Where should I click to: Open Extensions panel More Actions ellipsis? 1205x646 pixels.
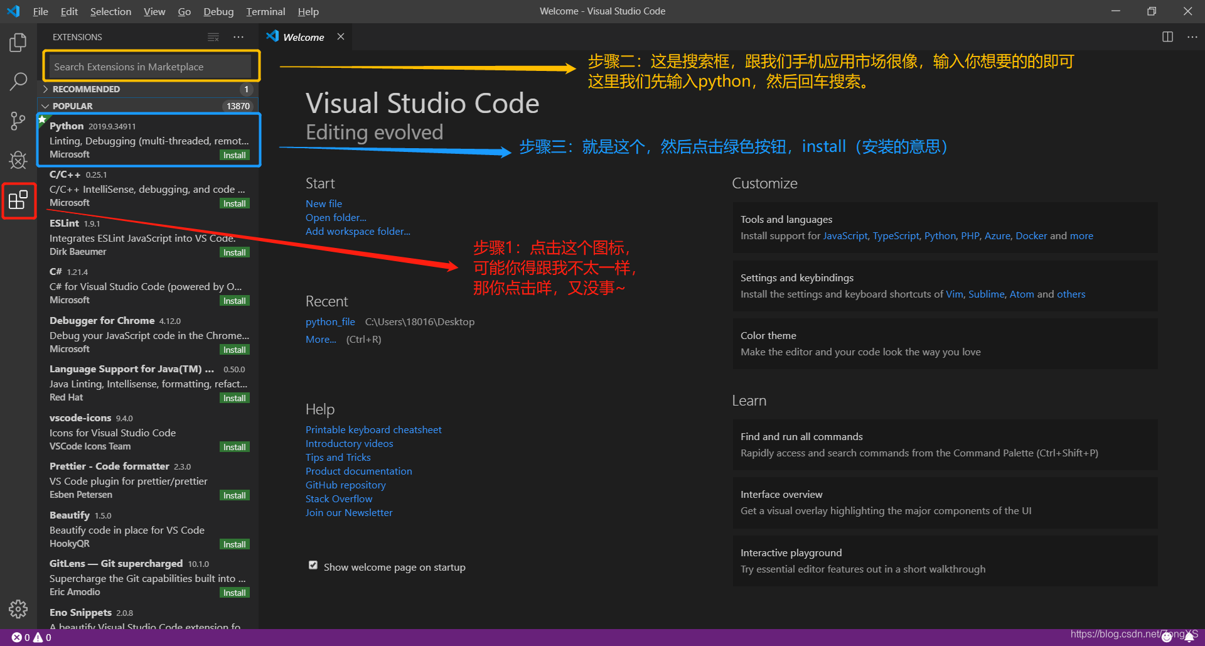pos(238,37)
